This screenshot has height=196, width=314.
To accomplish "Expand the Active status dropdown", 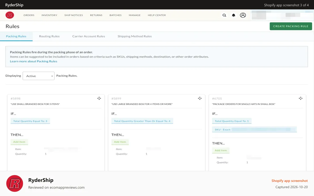I will [x=38, y=76].
